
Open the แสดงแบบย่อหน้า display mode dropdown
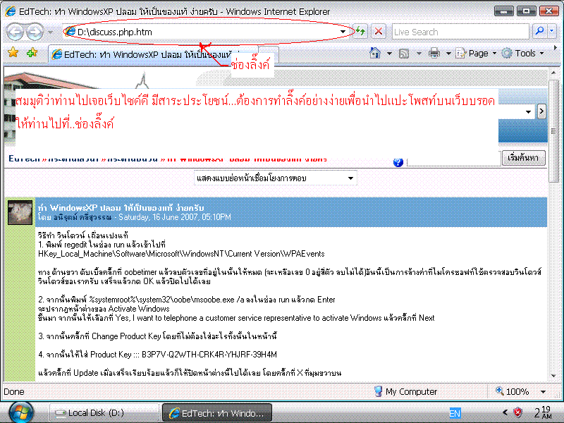click(275, 178)
